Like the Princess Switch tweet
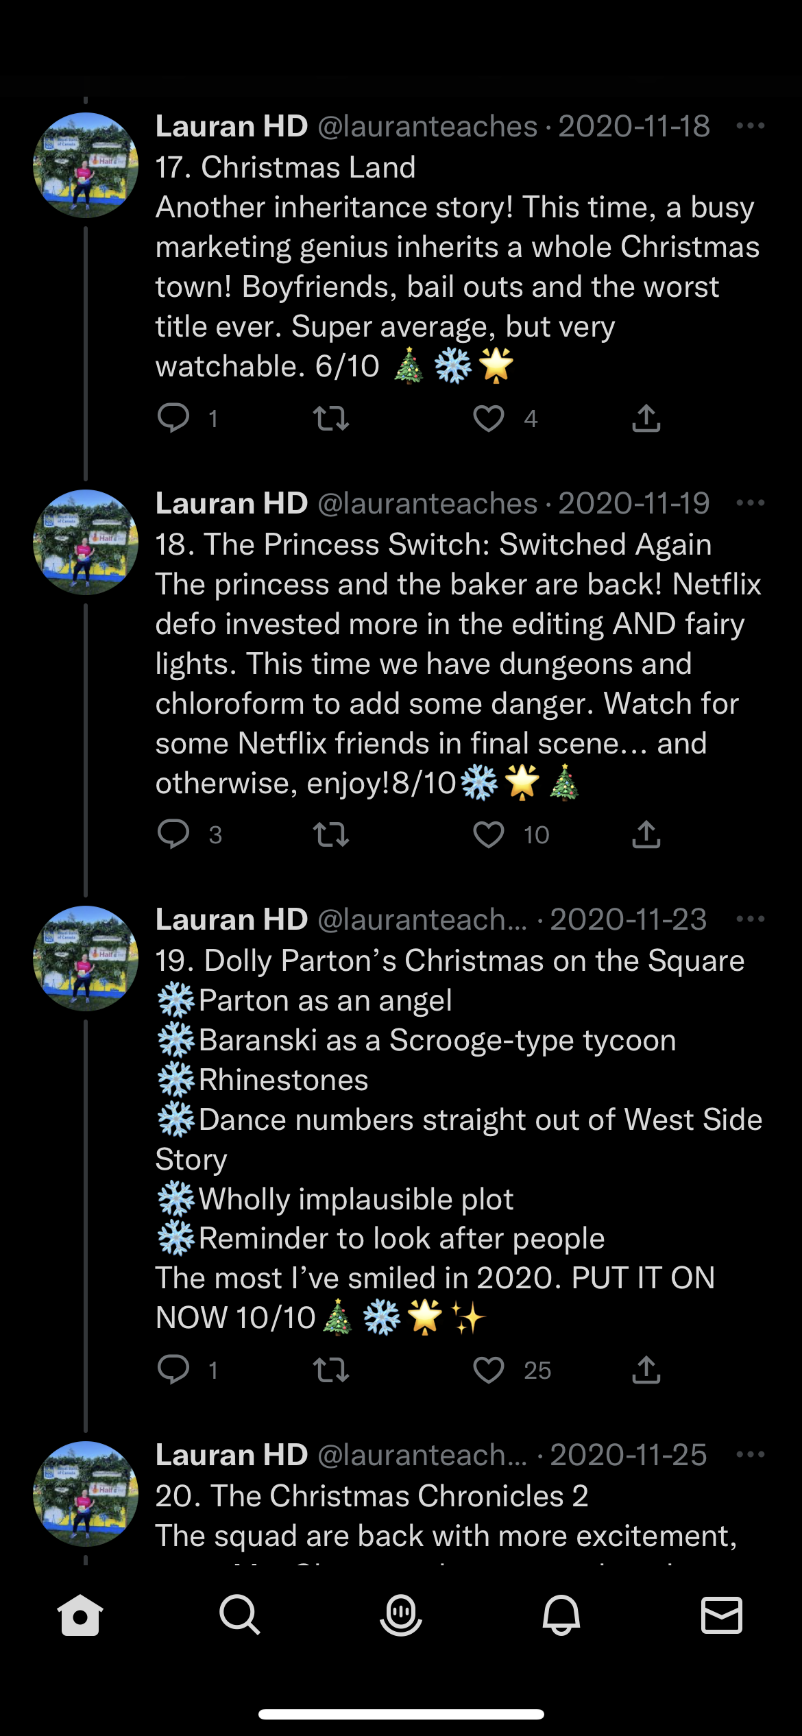This screenshot has height=1736, width=802. 489,834
